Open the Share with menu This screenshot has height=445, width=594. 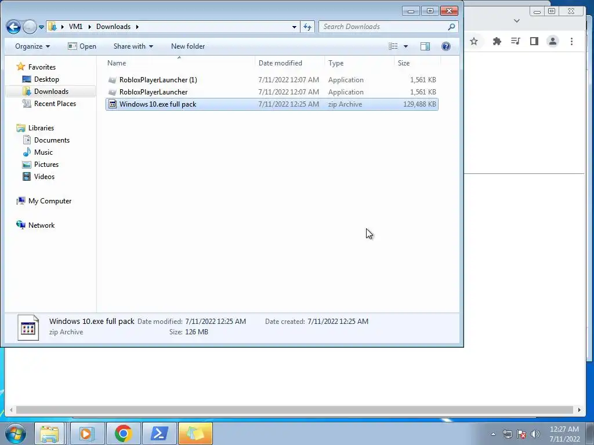tap(133, 46)
